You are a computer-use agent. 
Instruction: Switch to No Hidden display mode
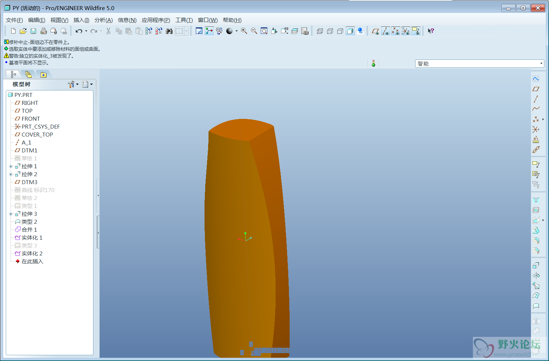pos(340,31)
